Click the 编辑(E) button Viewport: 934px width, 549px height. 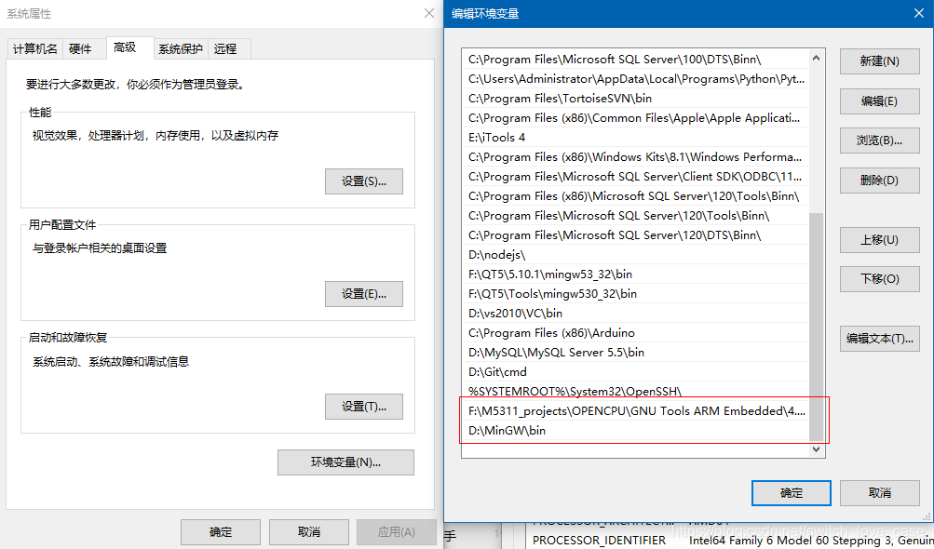(880, 101)
